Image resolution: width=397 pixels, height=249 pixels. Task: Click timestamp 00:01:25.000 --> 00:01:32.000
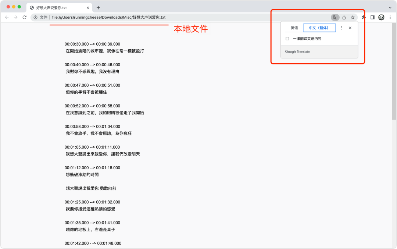92,202
